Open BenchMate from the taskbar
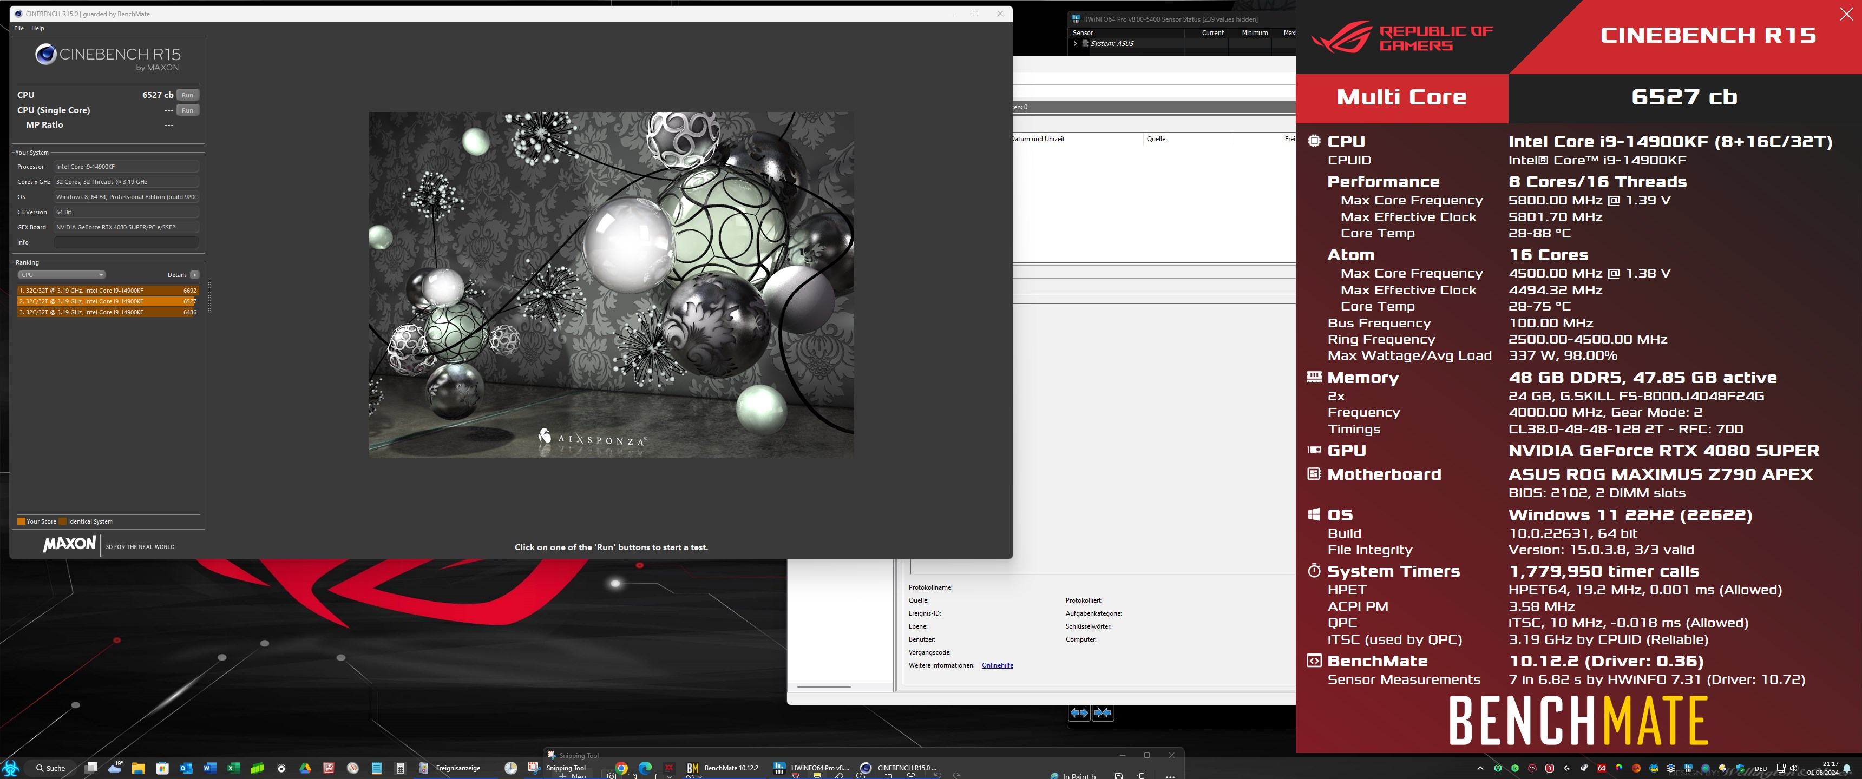Viewport: 1862px width, 779px height. [722, 768]
